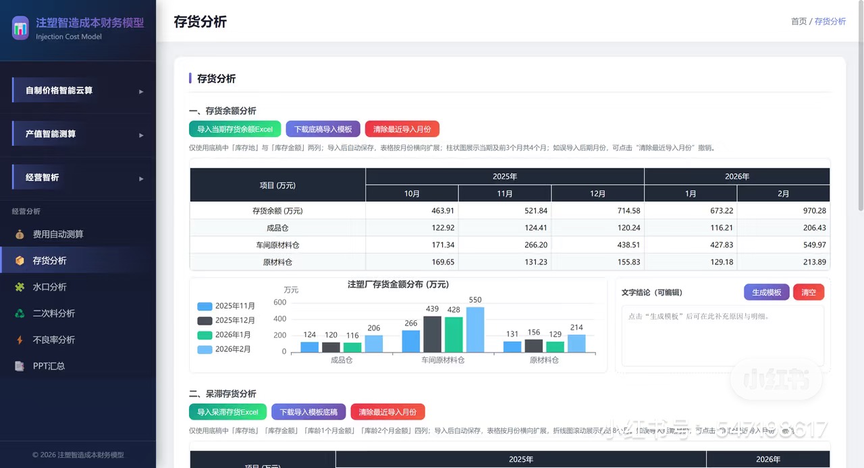This screenshot has width=864, height=468.
Task: Click 清除最近导入月份 under 存货余额分析
Action: (402, 129)
